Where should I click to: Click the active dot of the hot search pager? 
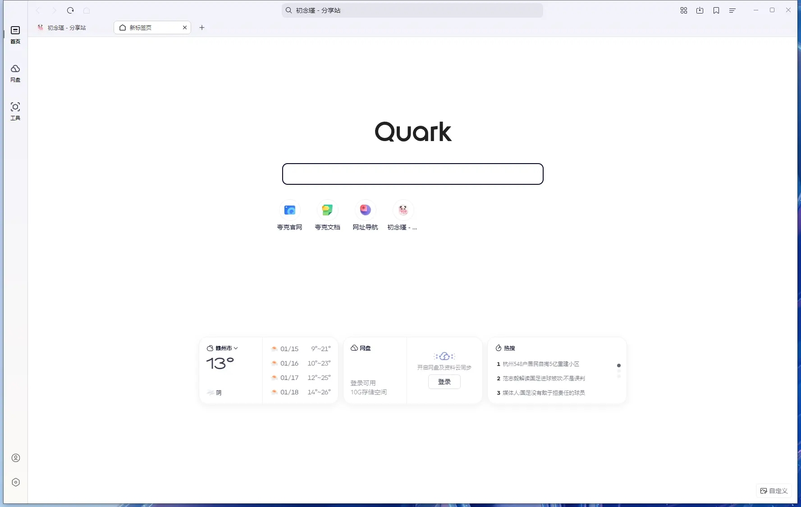coord(619,365)
